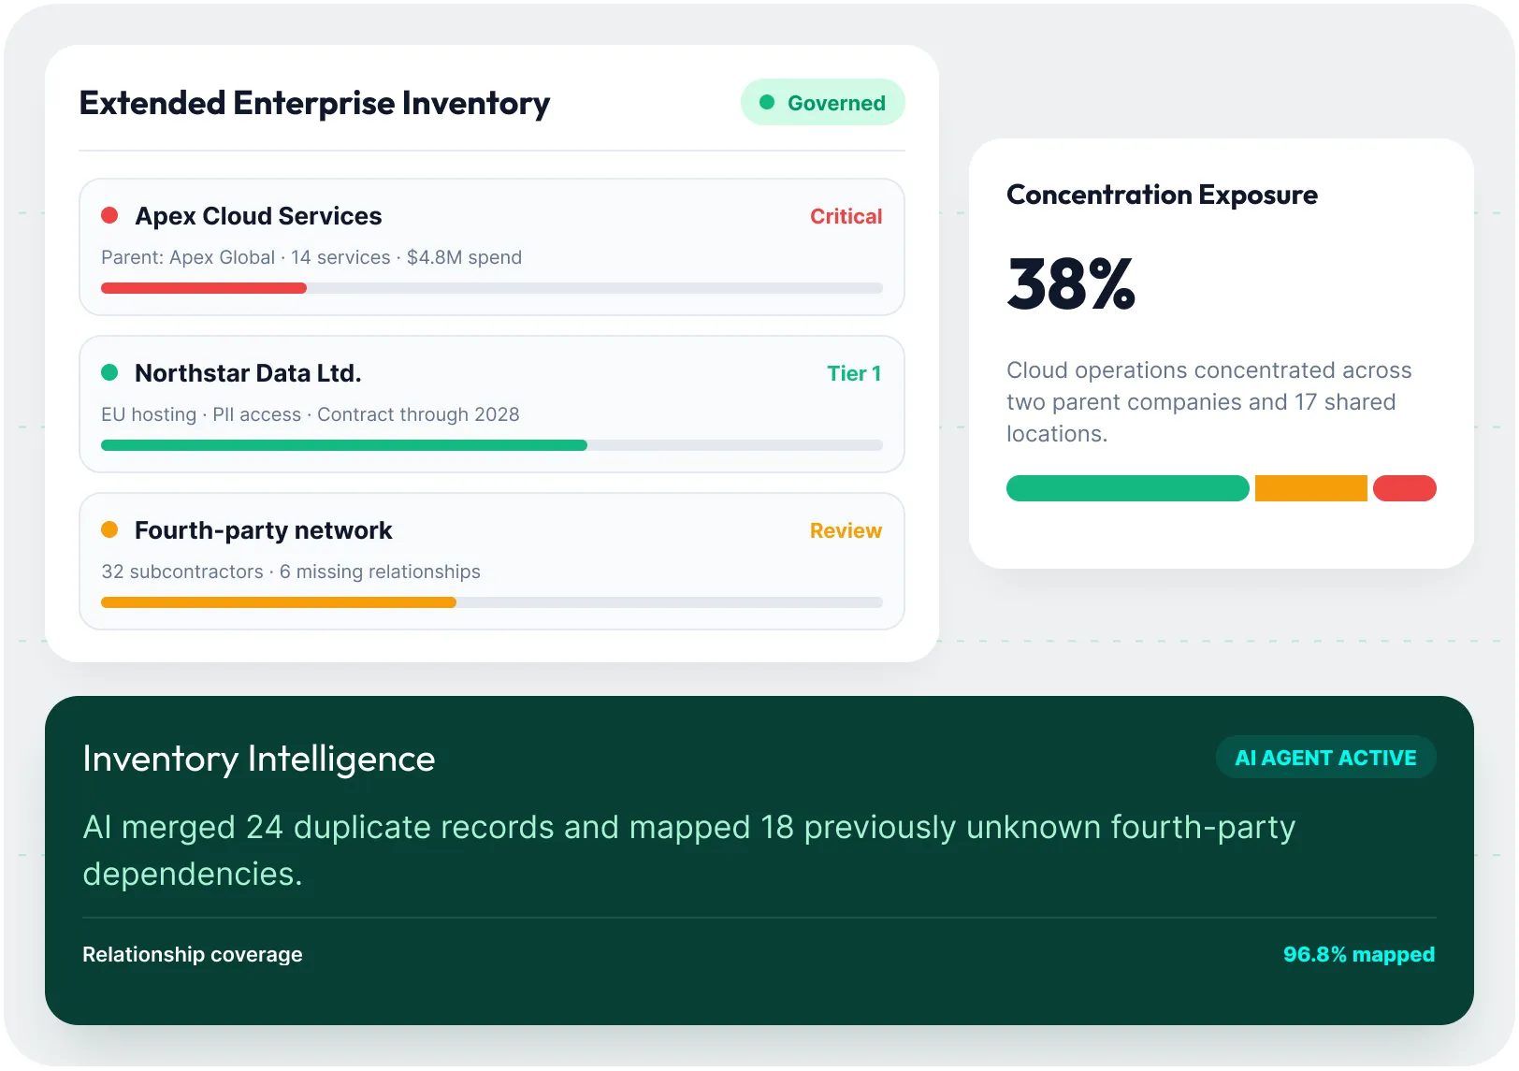This screenshot has height=1071, width=1519.
Task: Open the Northstar Data Ltd. card
Action: point(492,404)
